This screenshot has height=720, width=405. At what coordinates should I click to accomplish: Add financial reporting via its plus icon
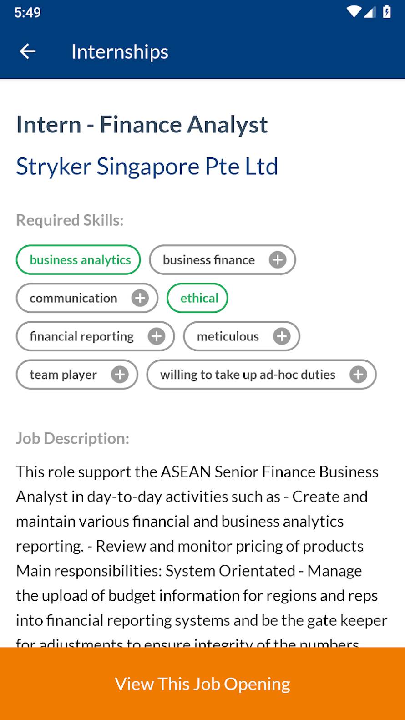coord(157,336)
